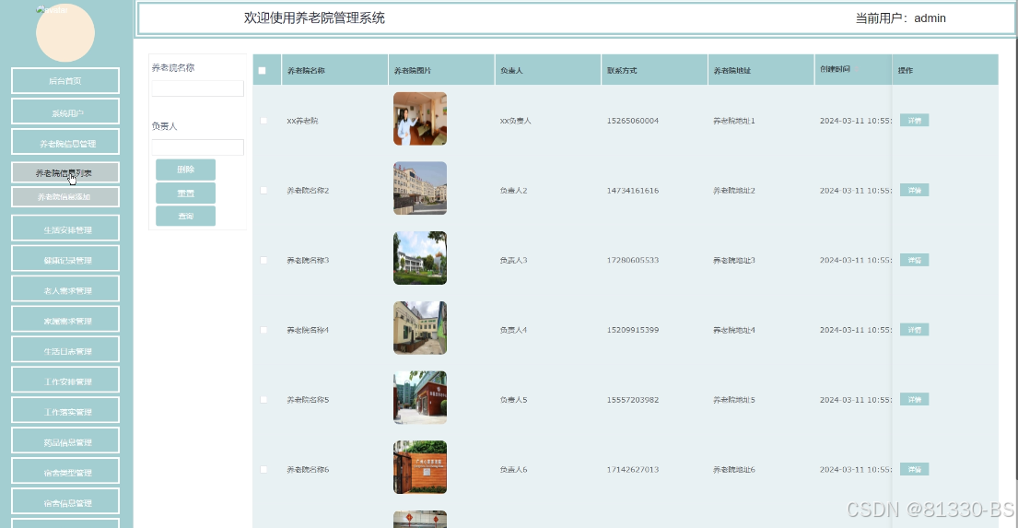Click the 重置 button
The image size is (1018, 528).
click(x=186, y=194)
